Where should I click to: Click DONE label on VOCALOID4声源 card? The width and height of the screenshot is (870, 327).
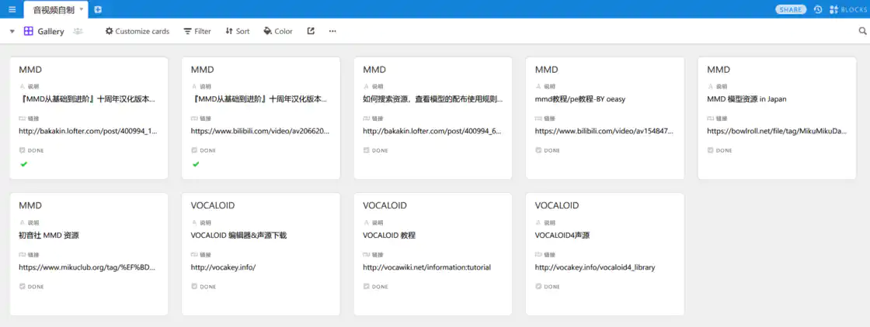[552, 287]
